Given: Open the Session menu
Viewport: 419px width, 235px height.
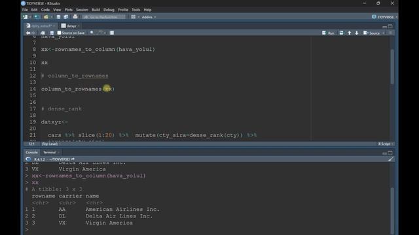Looking at the screenshot, I should point(82,10).
